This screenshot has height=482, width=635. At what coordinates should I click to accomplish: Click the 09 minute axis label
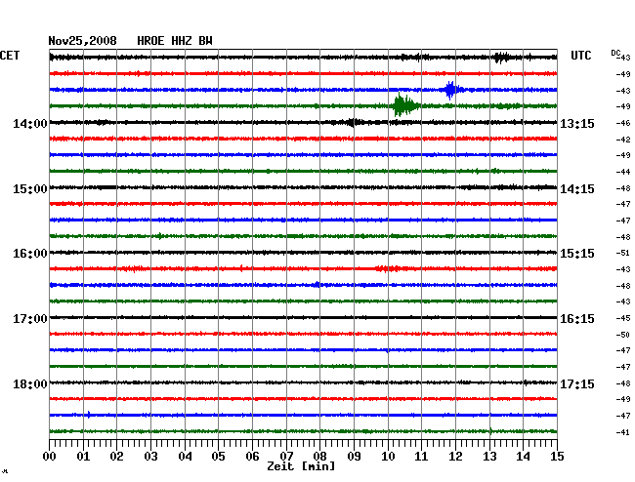point(354,457)
